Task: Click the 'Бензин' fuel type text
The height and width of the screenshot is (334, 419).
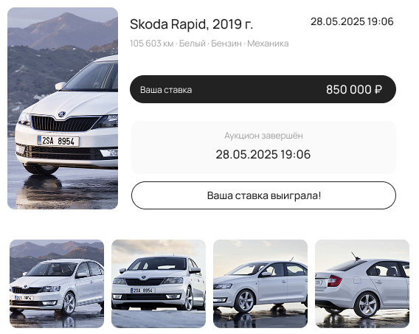Action: pos(226,44)
